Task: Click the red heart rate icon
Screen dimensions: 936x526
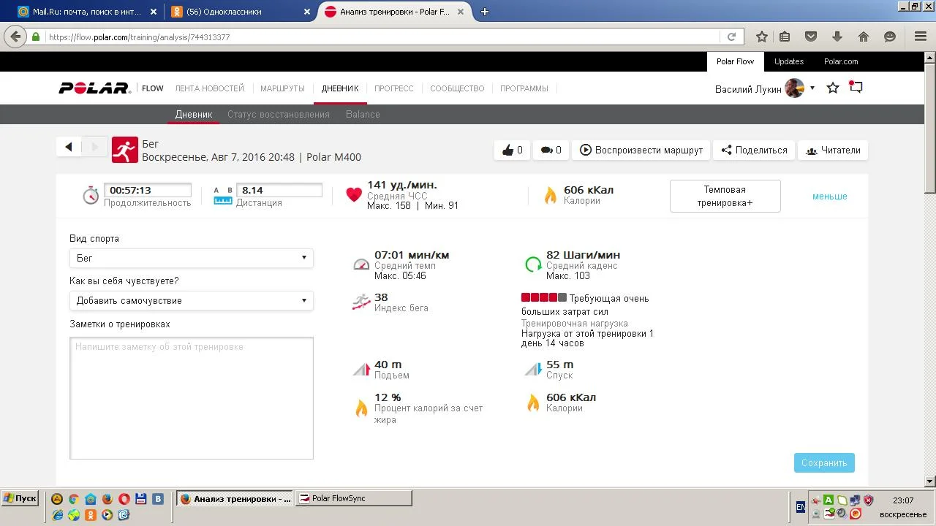Action: click(354, 194)
